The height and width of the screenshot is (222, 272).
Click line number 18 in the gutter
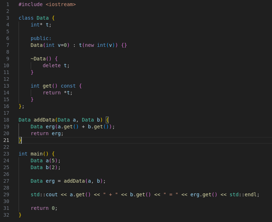point(6,120)
